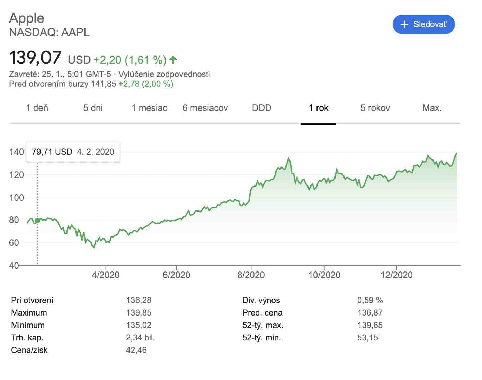Switch chart to 5 rokov
Screen dimensions: 482x380
(375, 108)
